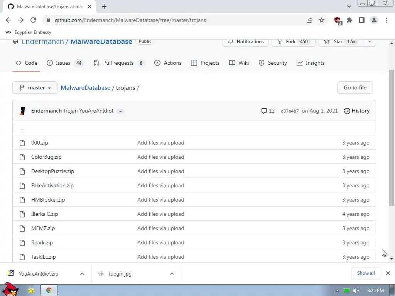Image resolution: width=395 pixels, height=296 pixels.
Task: Open the uBlock extension icon
Action: (338, 21)
